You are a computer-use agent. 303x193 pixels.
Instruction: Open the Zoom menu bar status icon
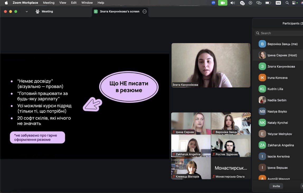click(213, 3)
